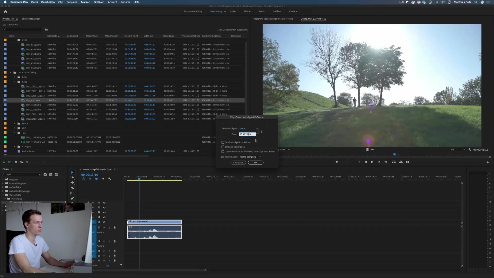Step forward one frame in Source monitor
This screenshot has width=494, height=278.
pyautogui.click(x=379, y=162)
